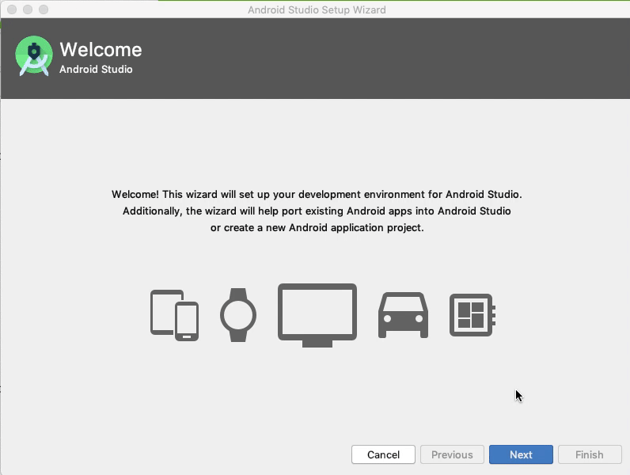Click the line 'Additionally, the wizard will help port'
This screenshot has width=630, height=475.
pos(317,211)
